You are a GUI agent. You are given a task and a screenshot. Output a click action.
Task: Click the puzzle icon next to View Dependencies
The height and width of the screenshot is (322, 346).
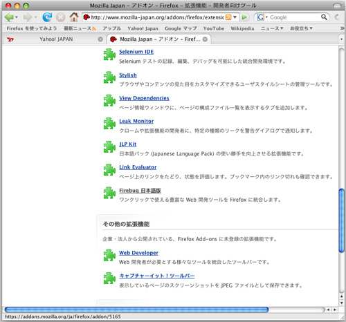109,100
